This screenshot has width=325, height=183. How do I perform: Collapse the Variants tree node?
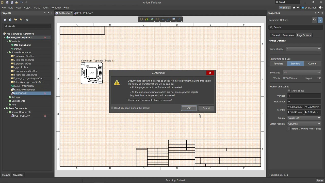click(7, 41)
